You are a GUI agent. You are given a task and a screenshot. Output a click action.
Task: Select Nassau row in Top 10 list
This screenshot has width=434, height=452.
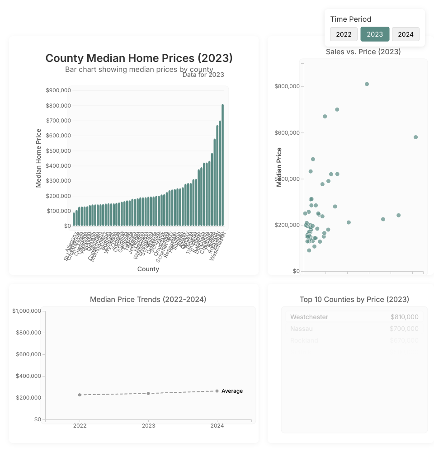tap(354, 329)
